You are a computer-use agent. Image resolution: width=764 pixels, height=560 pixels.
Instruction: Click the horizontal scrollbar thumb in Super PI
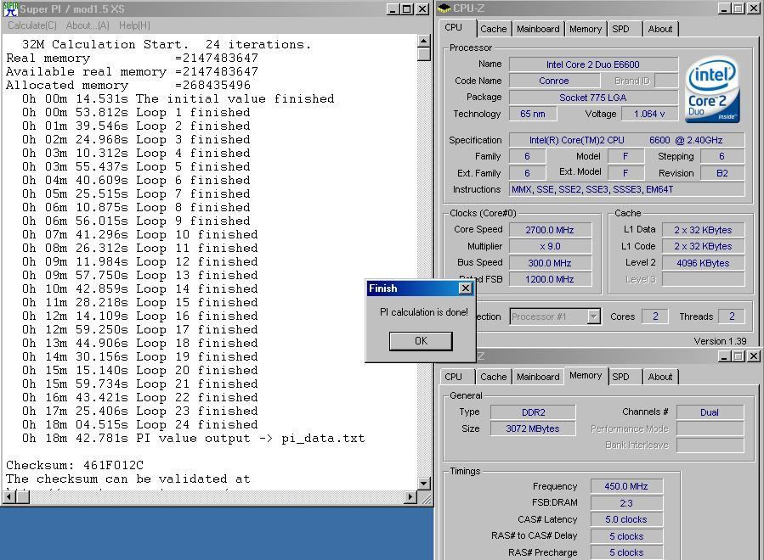22,496
